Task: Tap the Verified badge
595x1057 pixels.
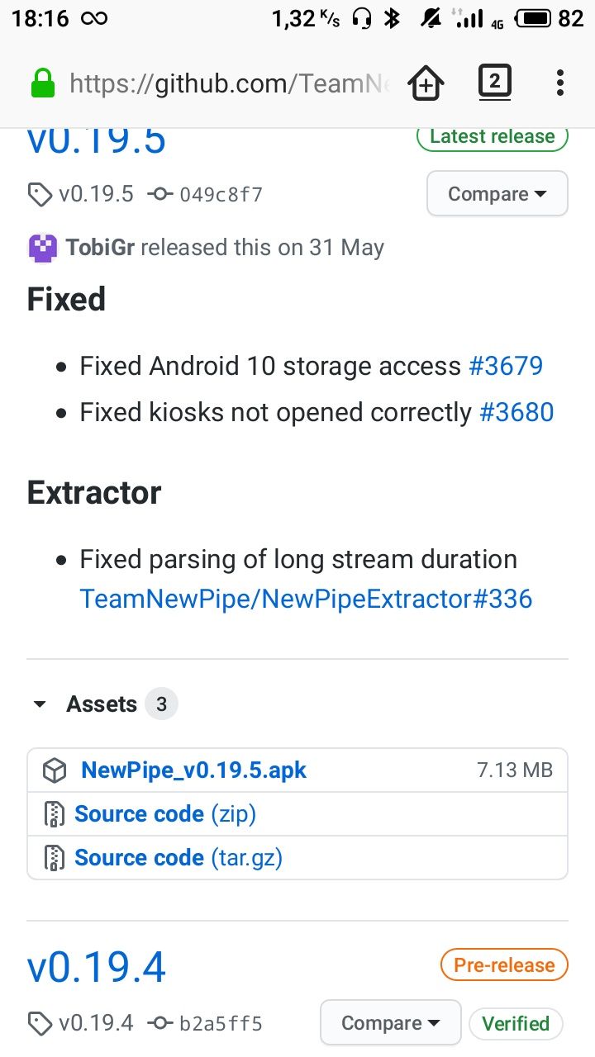Action: pyautogui.click(x=516, y=1023)
